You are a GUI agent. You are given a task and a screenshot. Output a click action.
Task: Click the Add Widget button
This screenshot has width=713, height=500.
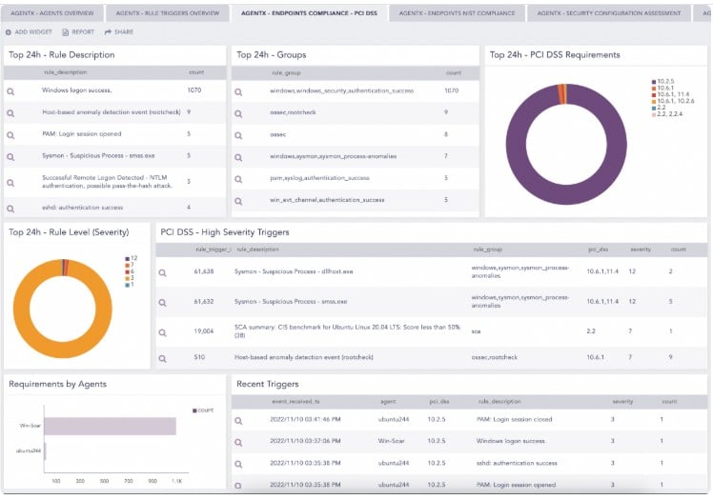pos(29,32)
